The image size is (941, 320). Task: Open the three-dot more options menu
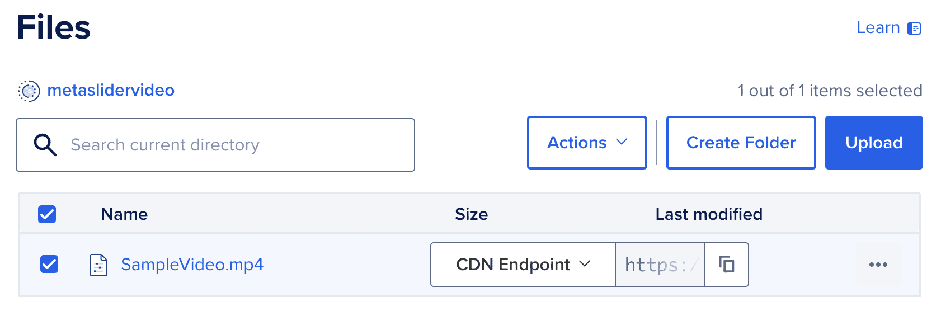tap(878, 265)
